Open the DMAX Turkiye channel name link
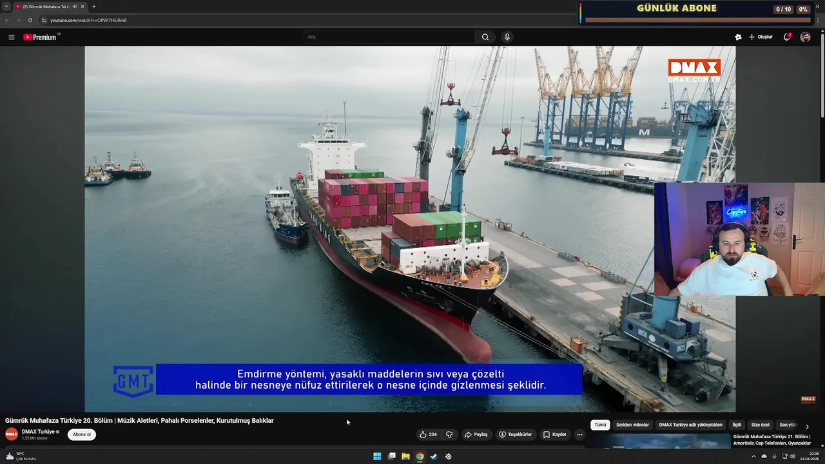This screenshot has height=464, width=825. [x=38, y=432]
